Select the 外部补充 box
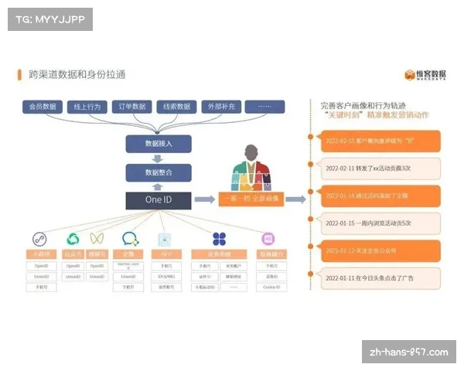 pos(221,107)
